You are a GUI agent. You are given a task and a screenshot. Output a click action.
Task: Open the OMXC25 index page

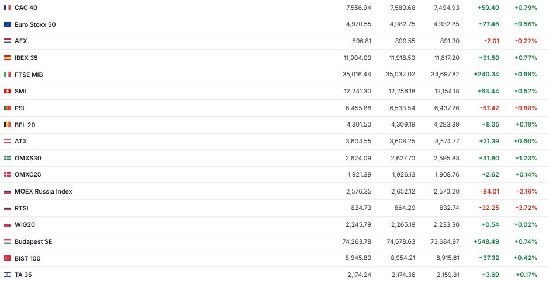27,174
